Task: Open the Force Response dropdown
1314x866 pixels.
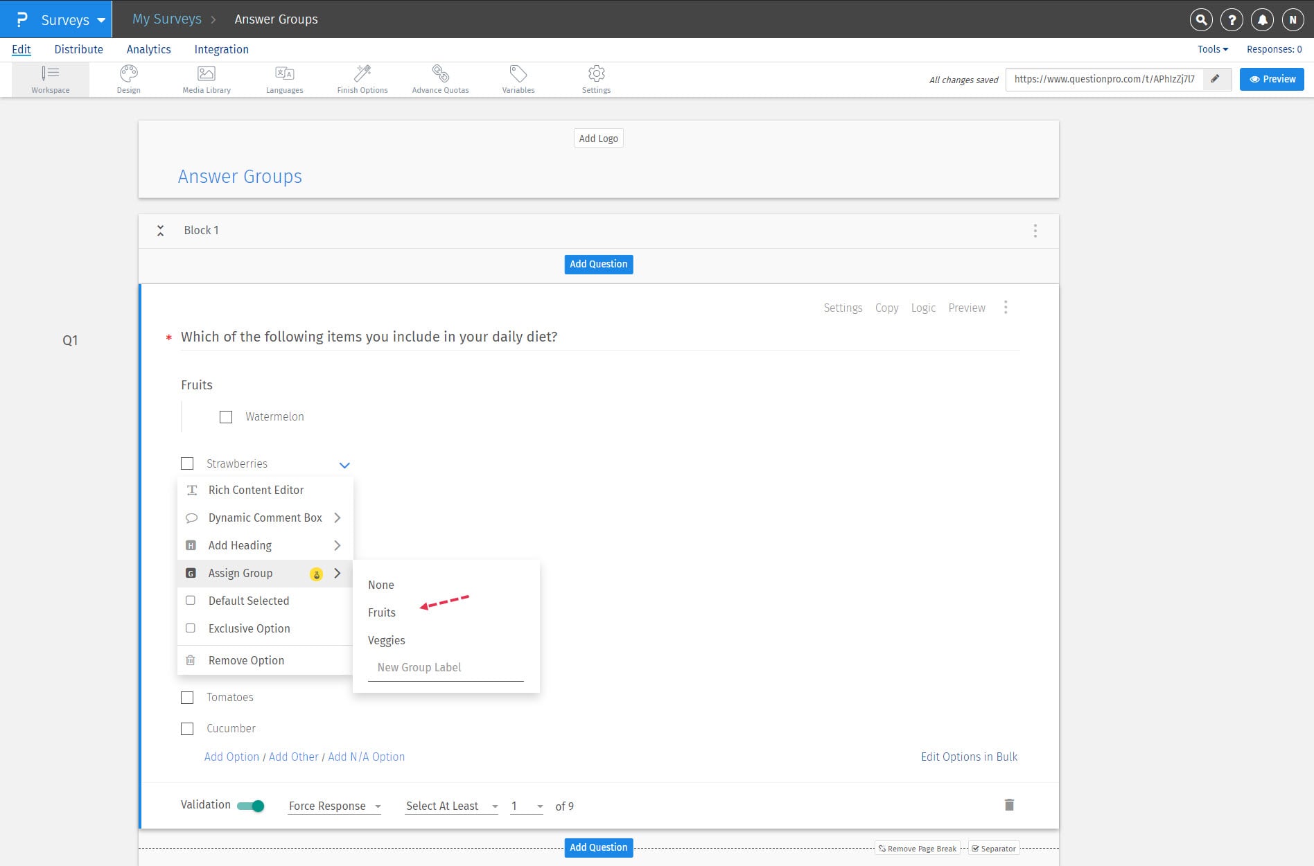Action: [334, 806]
